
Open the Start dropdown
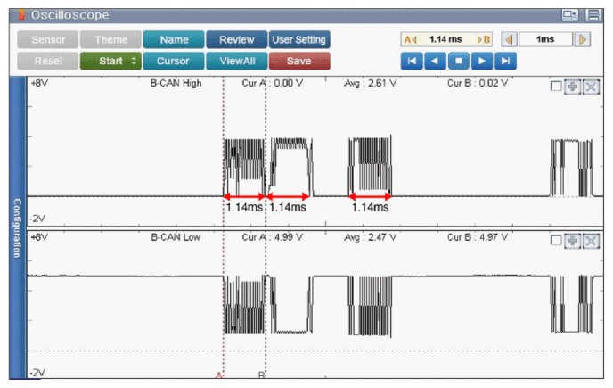click(x=110, y=62)
